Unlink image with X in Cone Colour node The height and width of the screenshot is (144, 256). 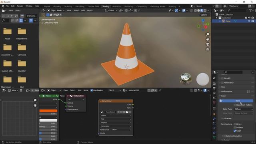130,112
